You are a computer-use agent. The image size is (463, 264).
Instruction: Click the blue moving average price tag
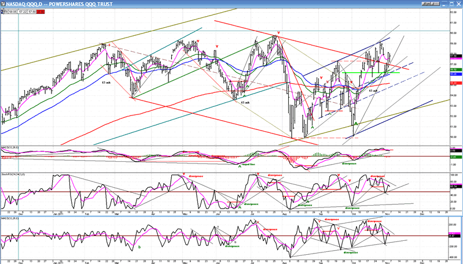456,75
